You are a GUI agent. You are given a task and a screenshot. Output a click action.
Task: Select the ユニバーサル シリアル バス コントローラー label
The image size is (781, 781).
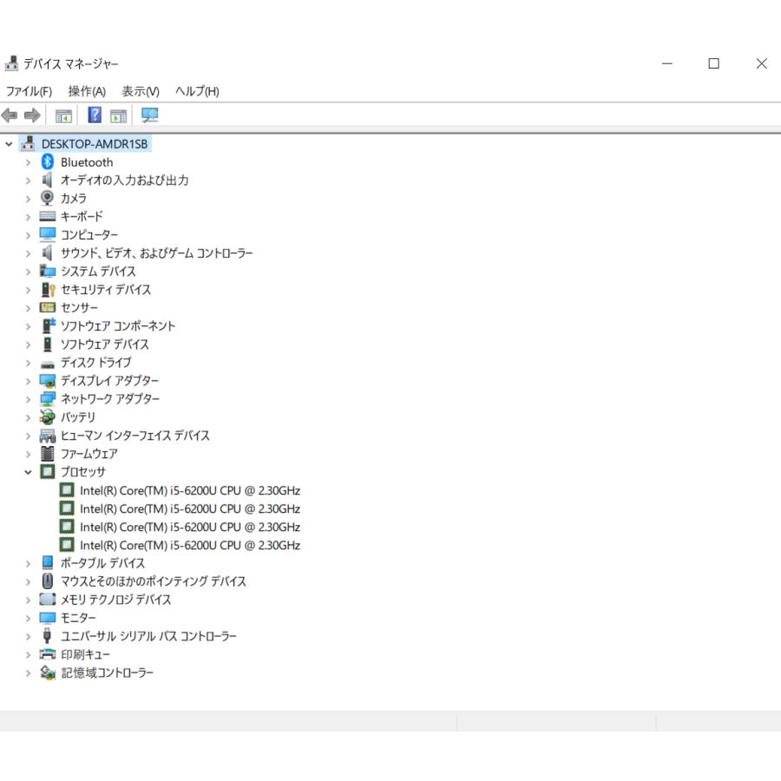click(148, 636)
